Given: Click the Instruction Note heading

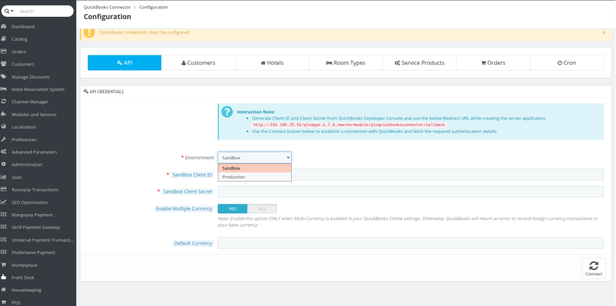Looking at the screenshot, I should pyautogui.click(x=256, y=112).
